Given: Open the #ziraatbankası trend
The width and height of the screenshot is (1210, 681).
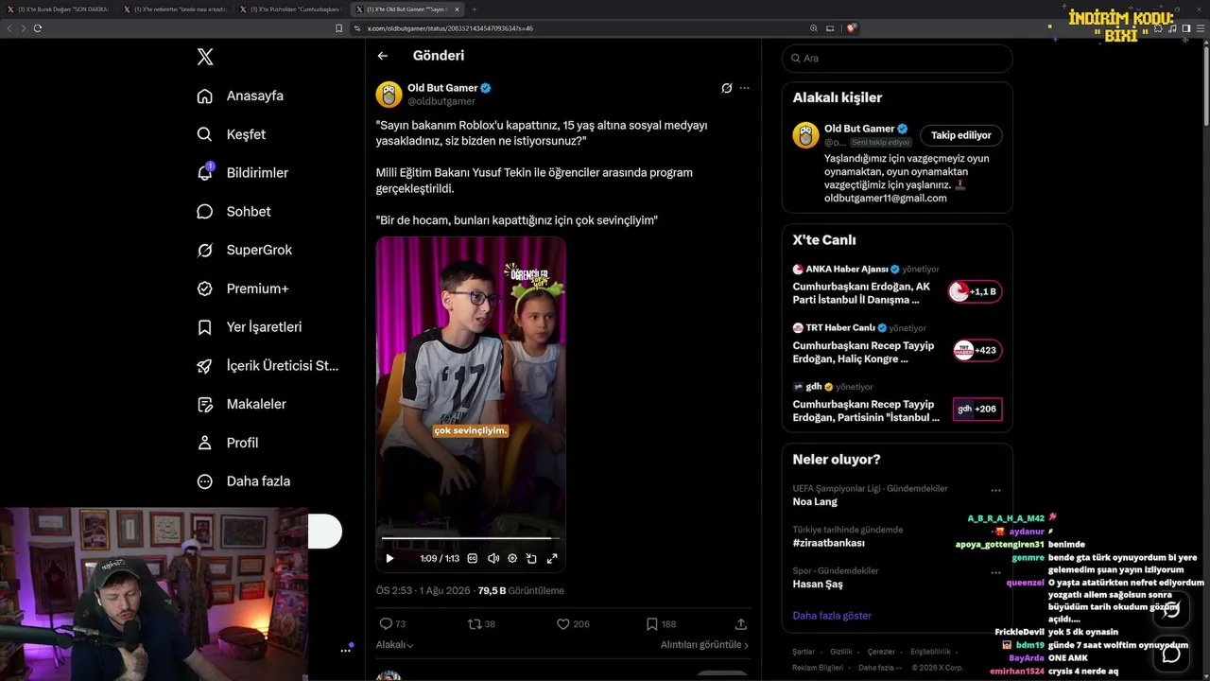Looking at the screenshot, I should click(829, 543).
